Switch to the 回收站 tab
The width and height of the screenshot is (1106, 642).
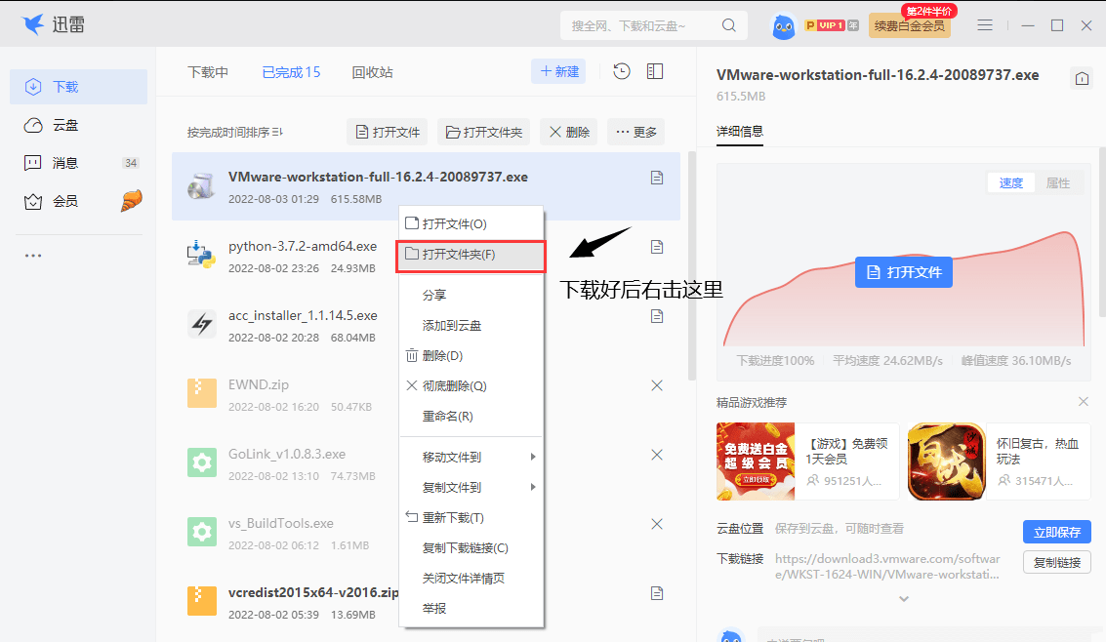[372, 72]
